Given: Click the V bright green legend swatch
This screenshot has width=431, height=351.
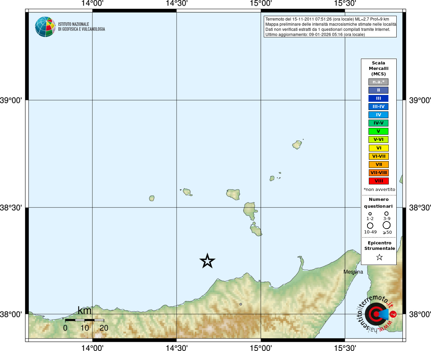Looking at the screenshot, I should tap(378, 131).
